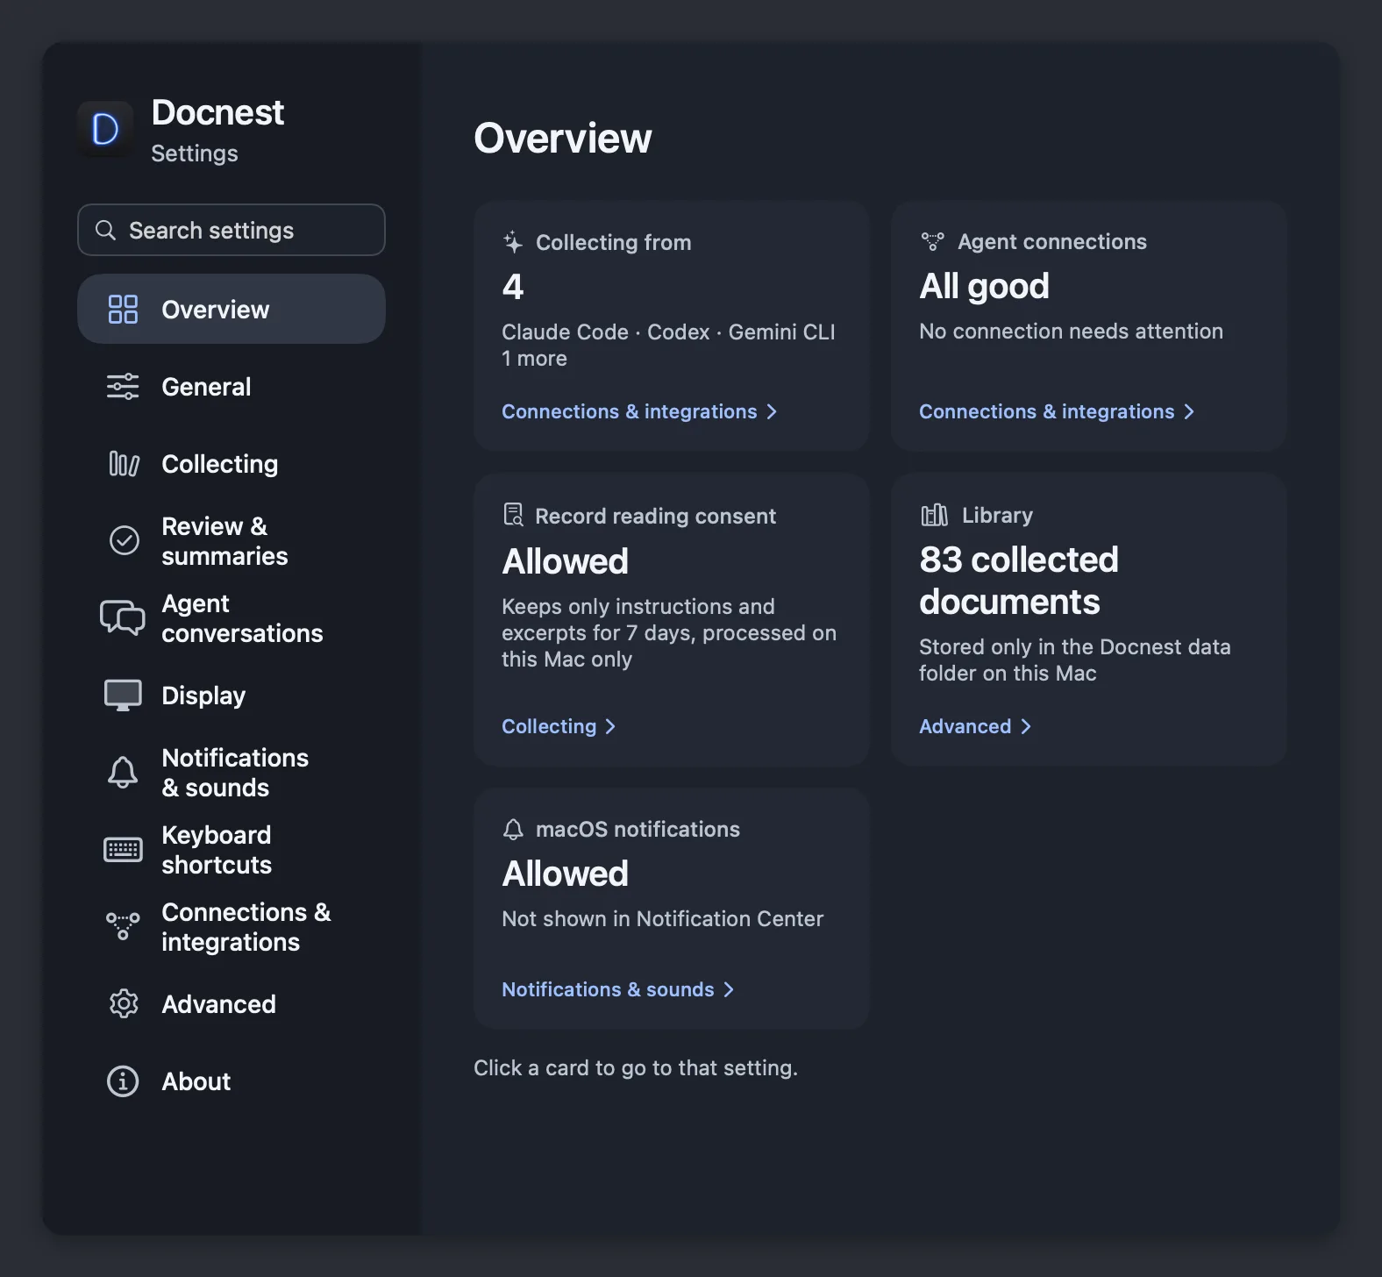The image size is (1382, 1277).
Task: Click the 'Agent connections' card title
Action: pos(1051,241)
